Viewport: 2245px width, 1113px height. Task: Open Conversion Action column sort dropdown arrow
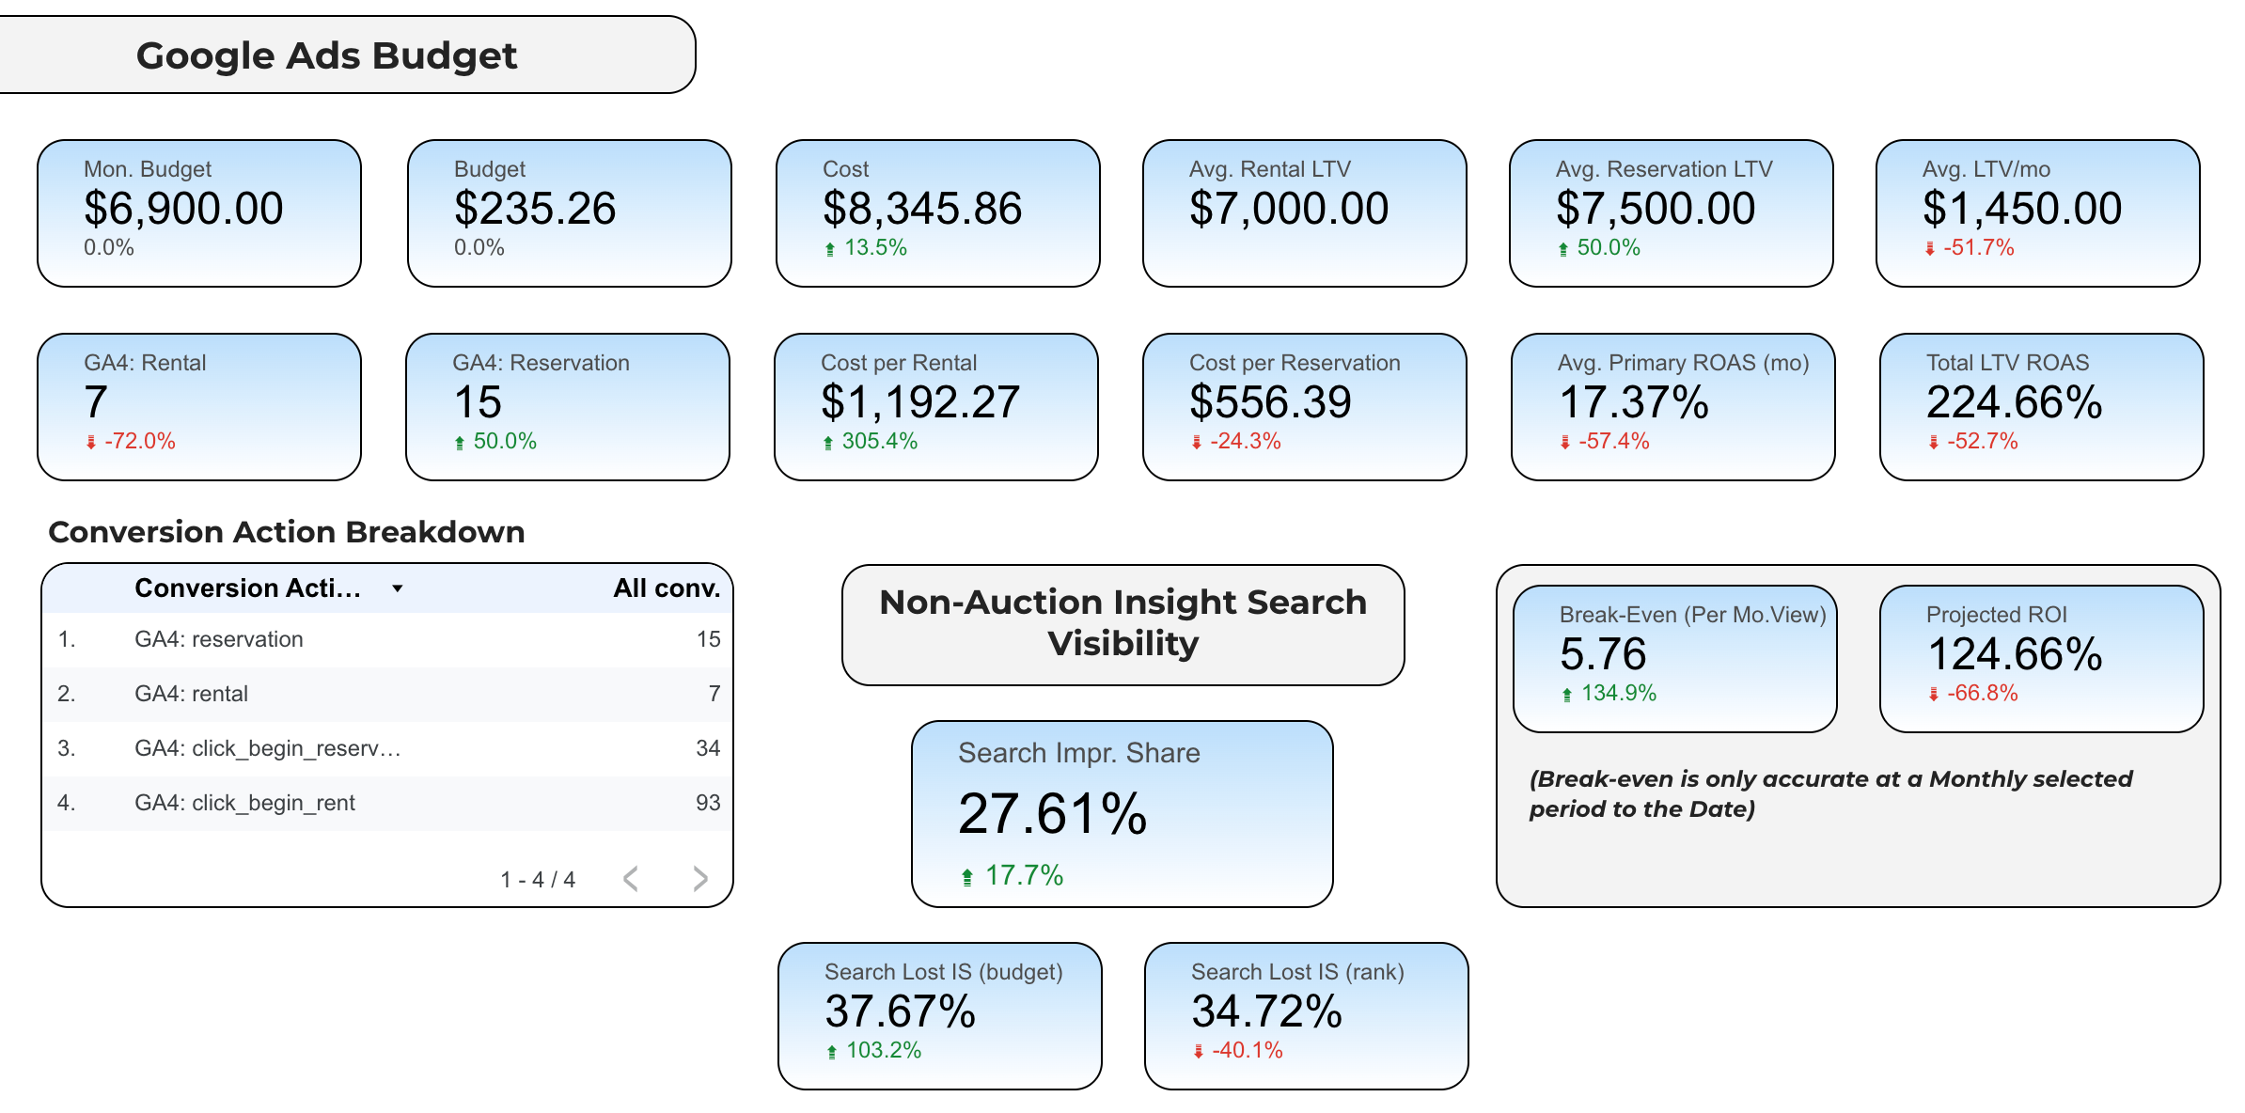398,588
